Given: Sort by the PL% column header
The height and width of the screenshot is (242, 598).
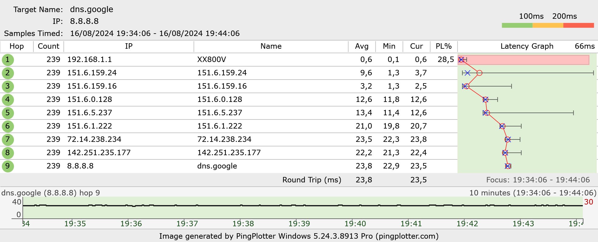Looking at the screenshot, I should [443, 46].
